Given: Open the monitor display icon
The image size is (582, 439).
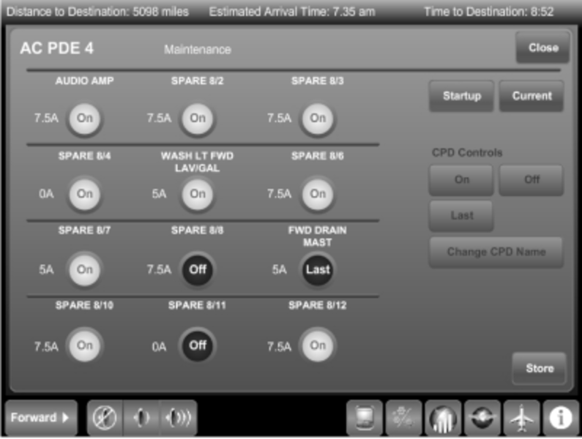Looking at the screenshot, I should [x=364, y=419].
